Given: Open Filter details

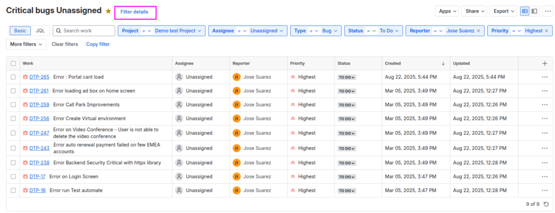Looking at the screenshot, I should pyautogui.click(x=134, y=12).
